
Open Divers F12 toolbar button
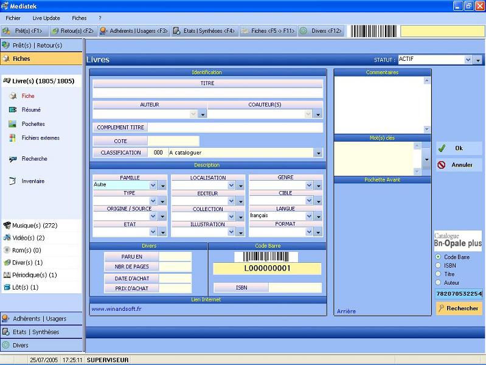point(321,31)
